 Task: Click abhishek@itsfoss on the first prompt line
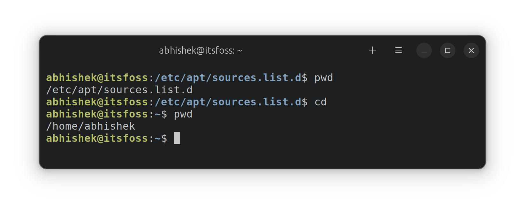click(x=97, y=78)
